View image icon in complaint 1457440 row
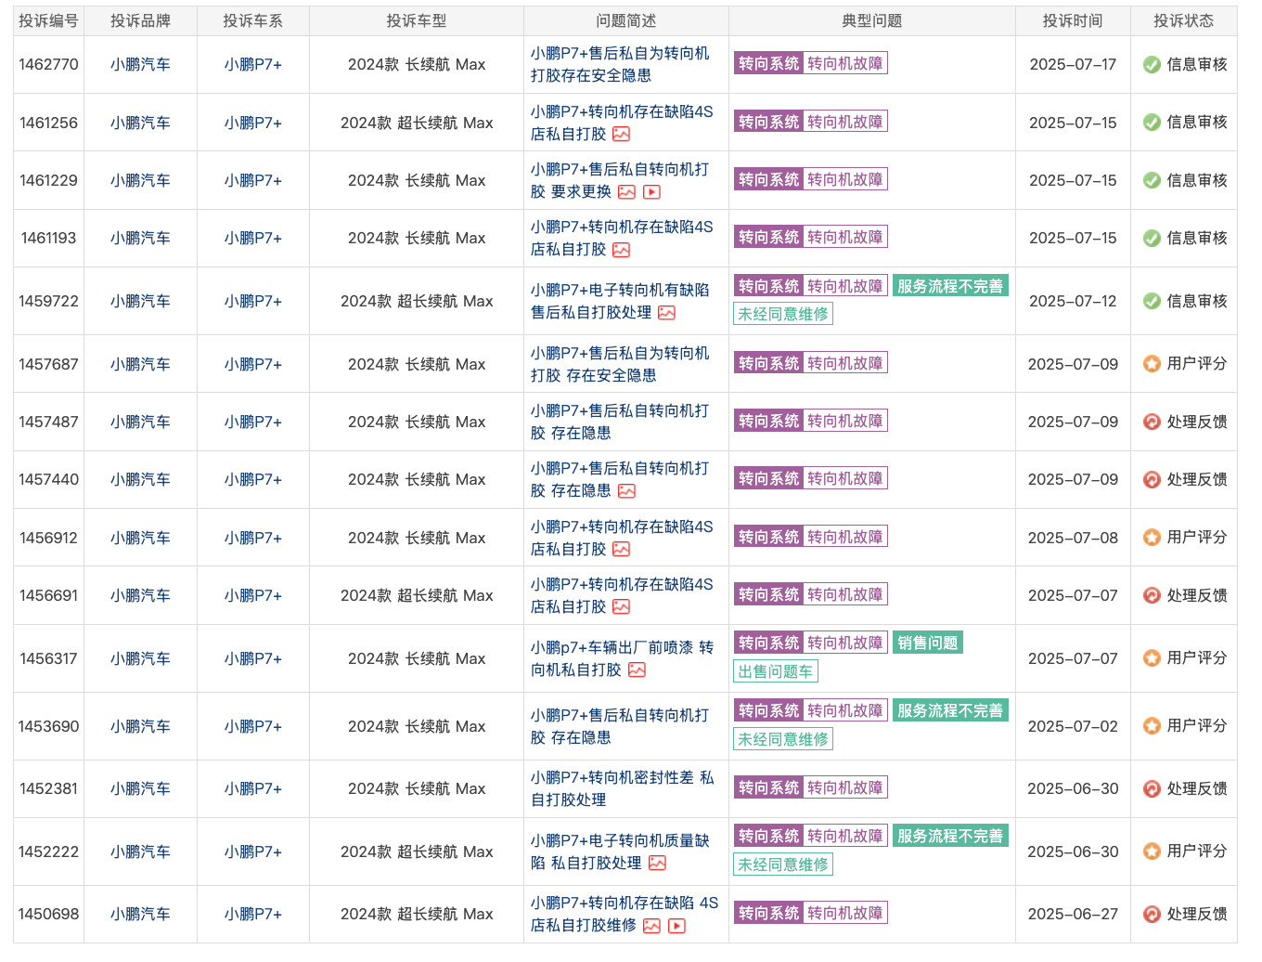Viewport: 1262px width, 962px height. point(626,491)
